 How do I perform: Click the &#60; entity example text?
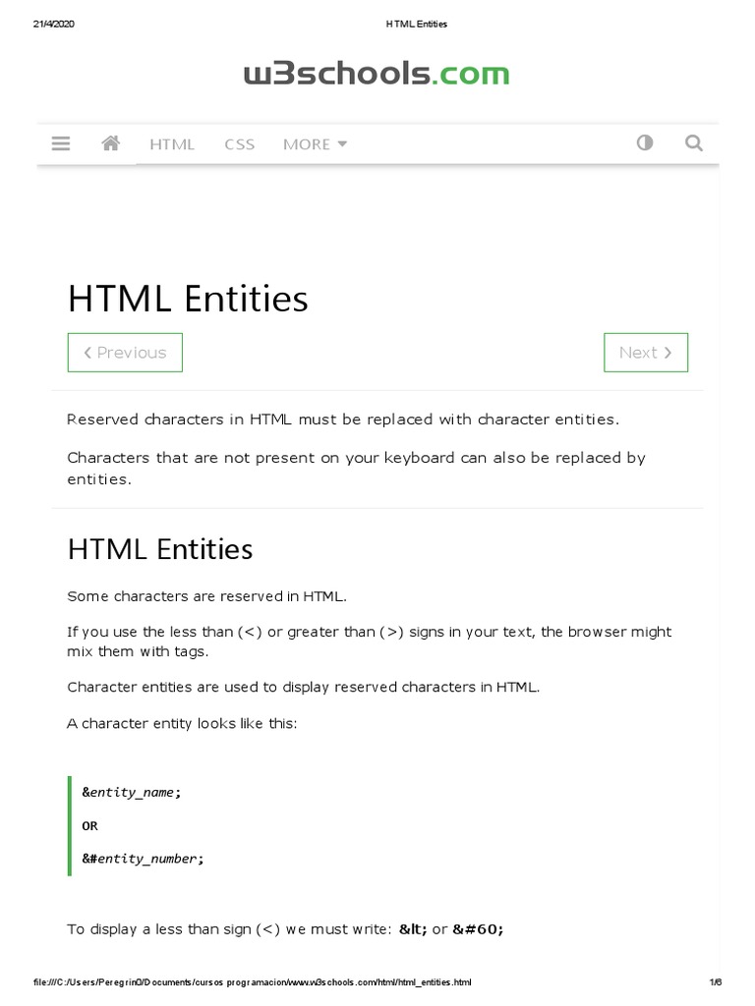478,929
